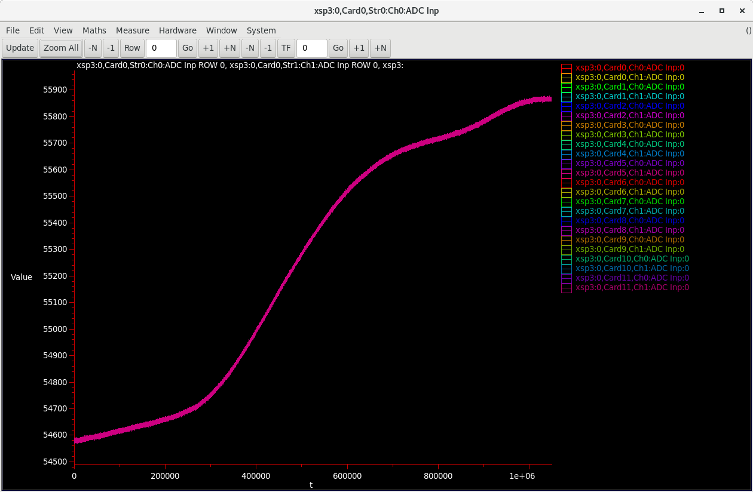Click the Go button for the Row field
753x492 pixels.
188,48
